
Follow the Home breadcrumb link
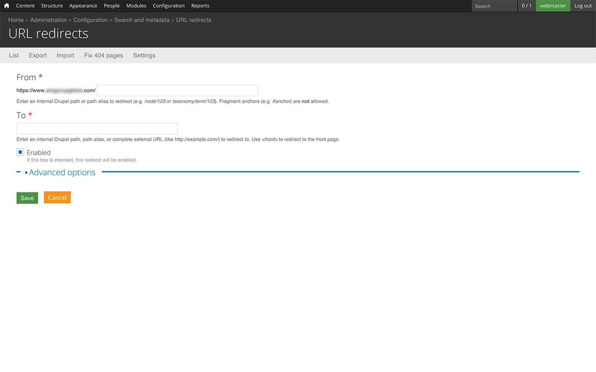tap(16, 20)
